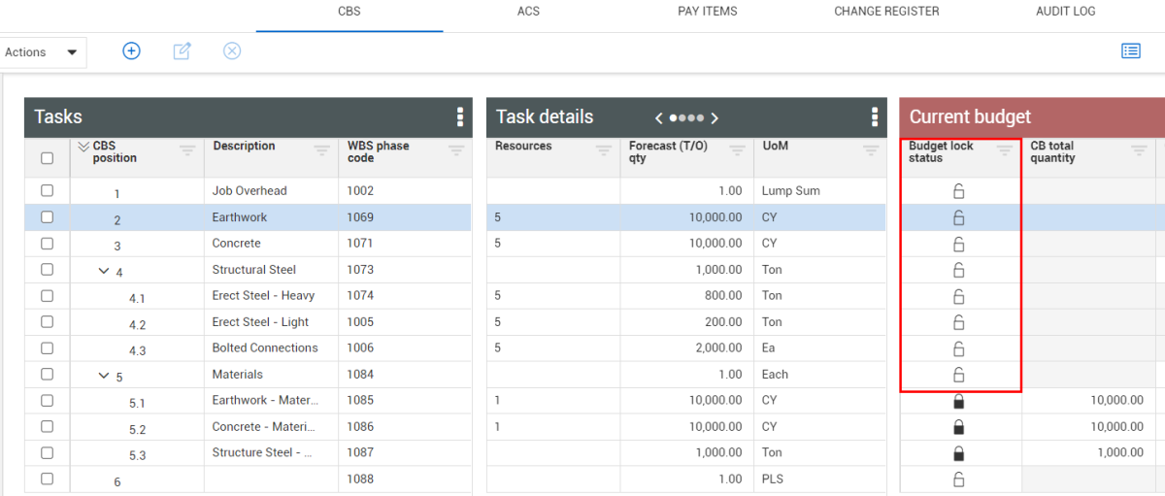1165x496 pixels.
Task: Click the AUDIT LOG tab
Action: point(1065,12)
